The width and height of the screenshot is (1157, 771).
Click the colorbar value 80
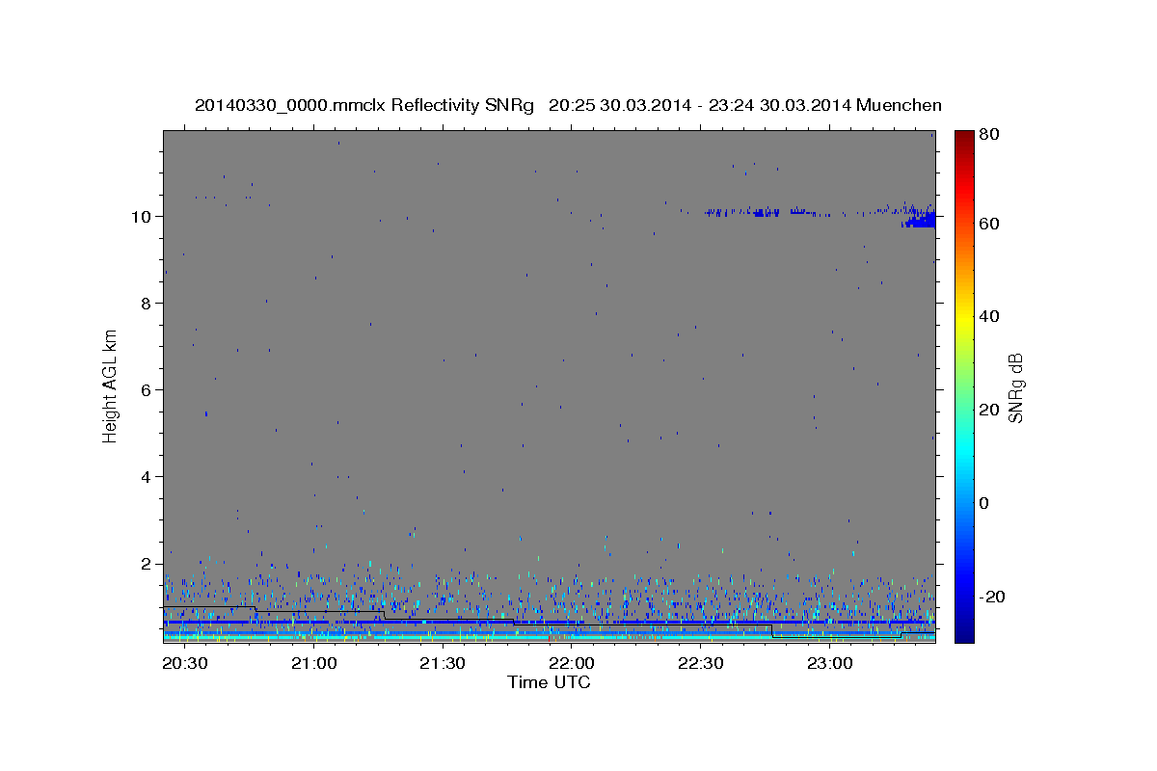(x=990, y=135)
